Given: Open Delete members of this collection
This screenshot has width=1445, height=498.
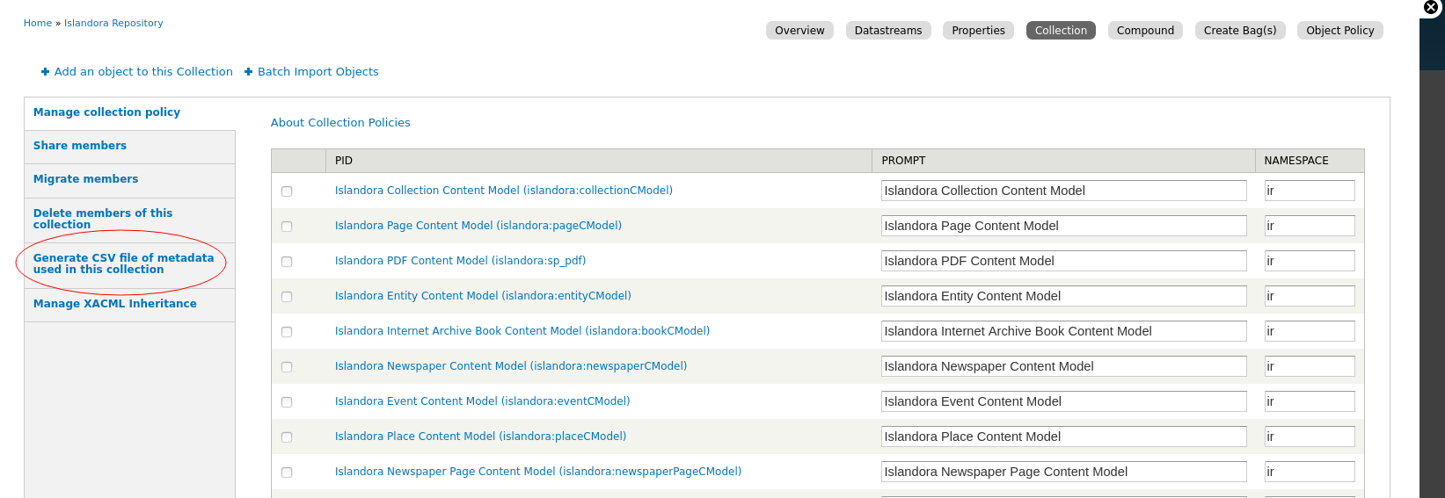Looking at the screenshot, I should point(103,219).
